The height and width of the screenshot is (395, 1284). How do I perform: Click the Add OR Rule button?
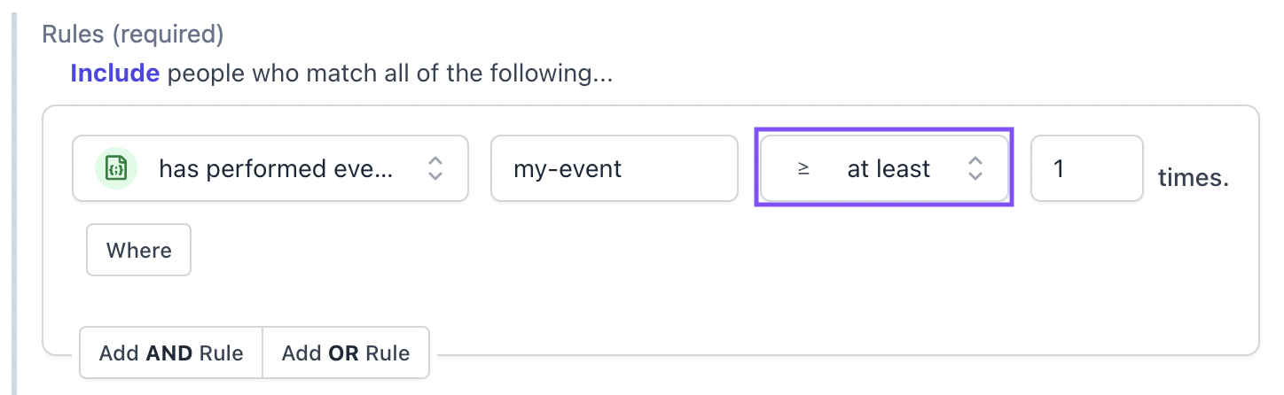[346, 353]
